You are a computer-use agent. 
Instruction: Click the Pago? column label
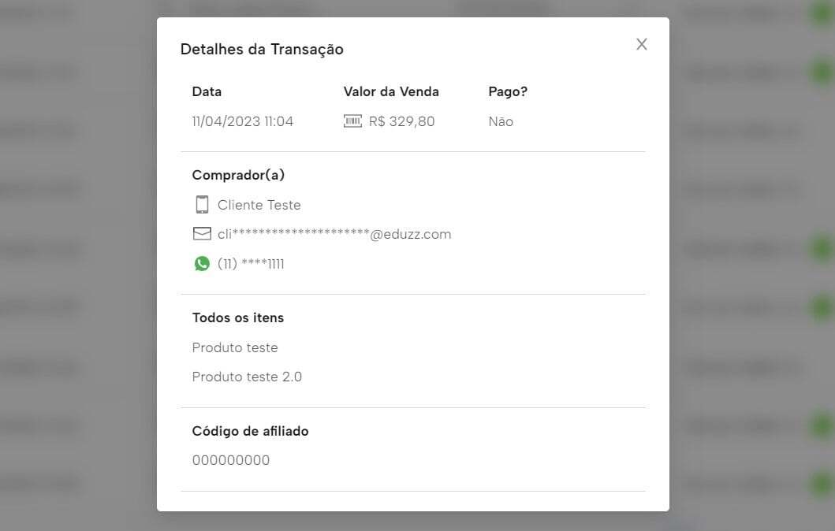click(508, 91)
